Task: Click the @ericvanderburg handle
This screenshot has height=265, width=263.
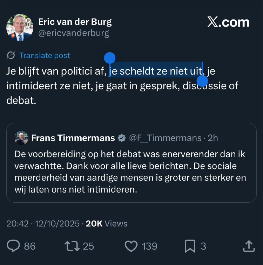Action: coord(74,33)
